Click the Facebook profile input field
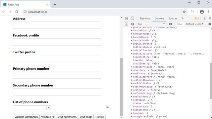Screen dimensions: 212x119 (57, 42)
